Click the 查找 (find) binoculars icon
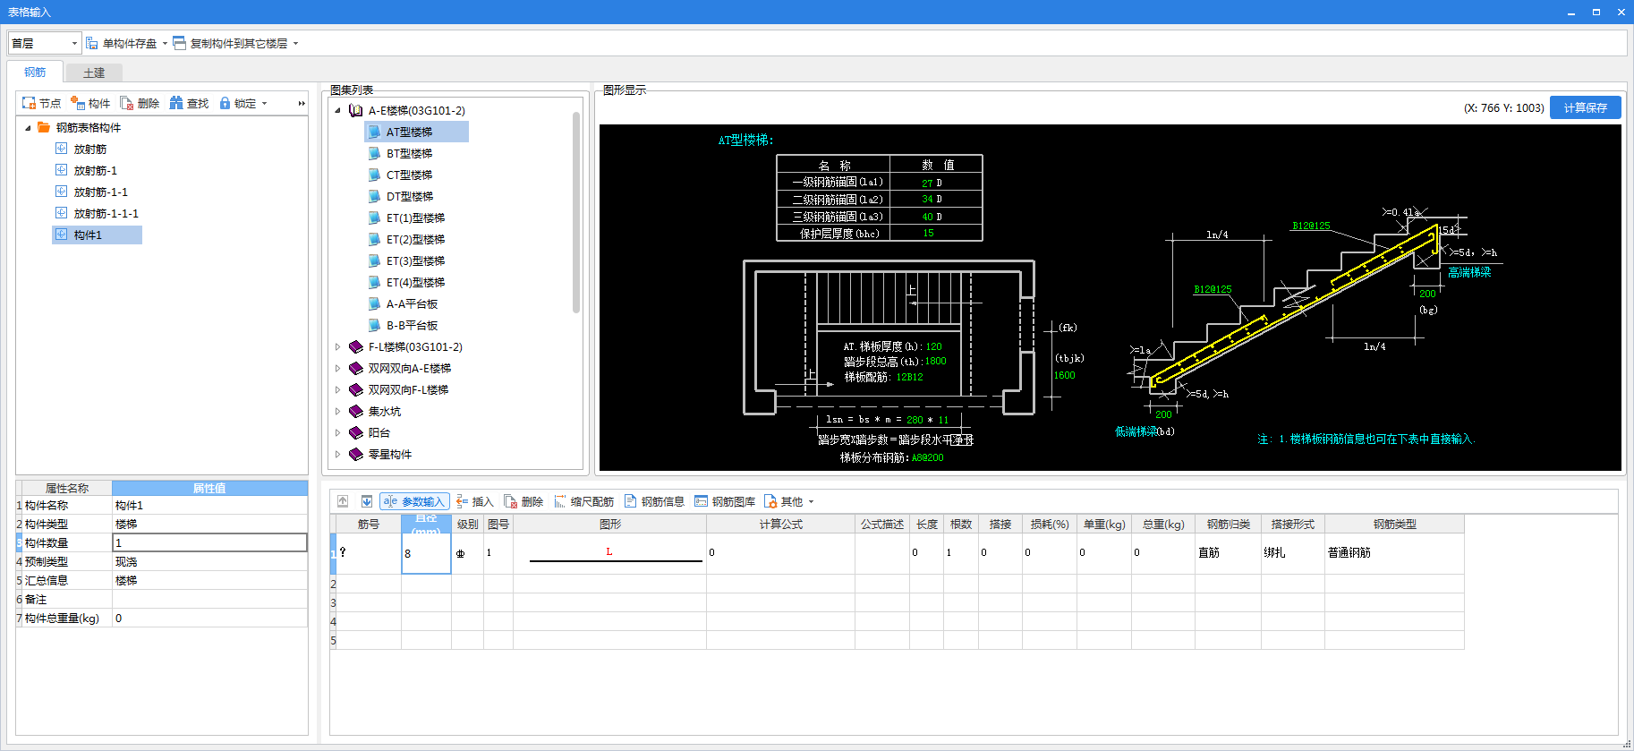The height and width of the screenshot is (751, 1634). click(176, 103)
